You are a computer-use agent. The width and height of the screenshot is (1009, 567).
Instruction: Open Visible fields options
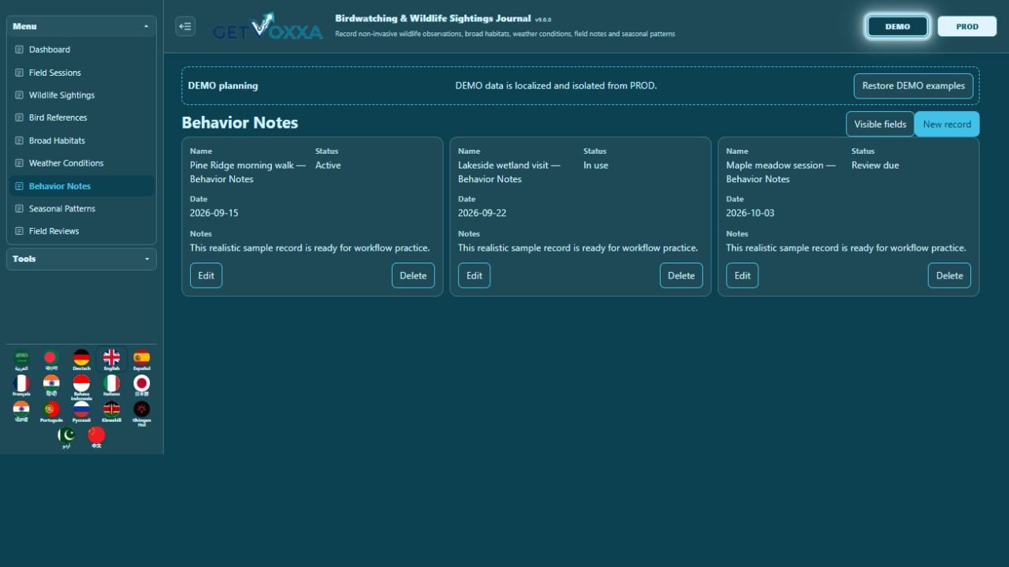[881, 124]
